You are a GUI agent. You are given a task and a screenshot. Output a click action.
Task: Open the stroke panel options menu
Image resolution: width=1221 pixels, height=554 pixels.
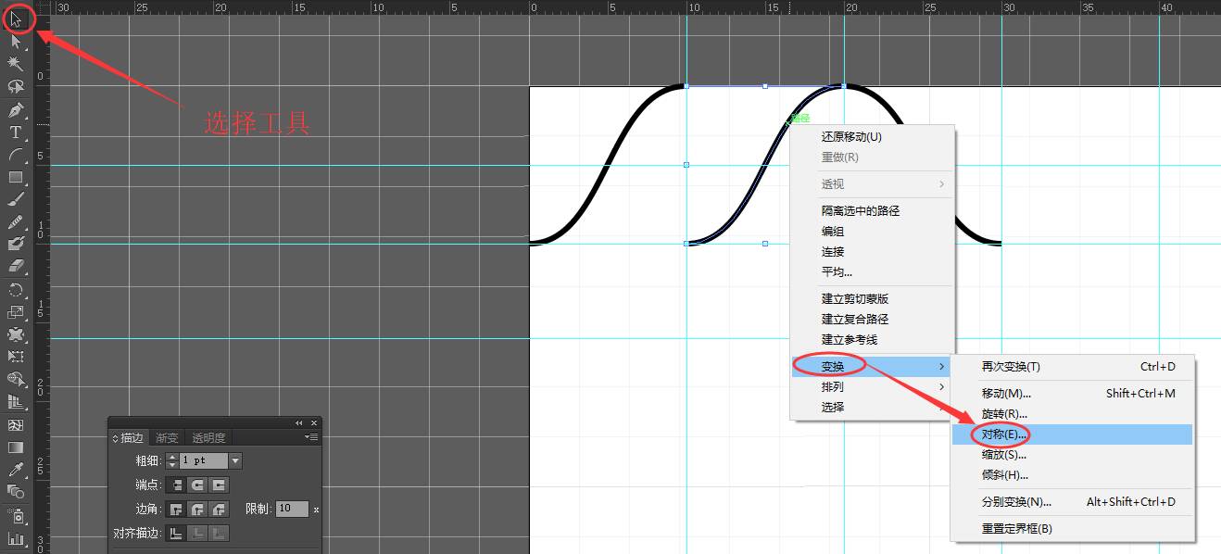312,437
